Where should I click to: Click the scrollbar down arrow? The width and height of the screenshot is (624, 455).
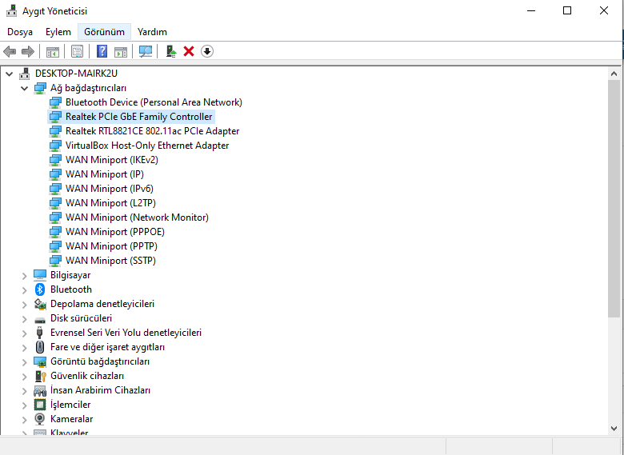tap(614, 429)
